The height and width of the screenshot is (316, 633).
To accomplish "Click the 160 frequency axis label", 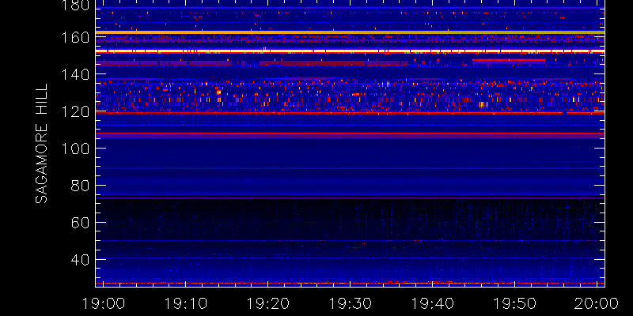I will pos(75,37).
